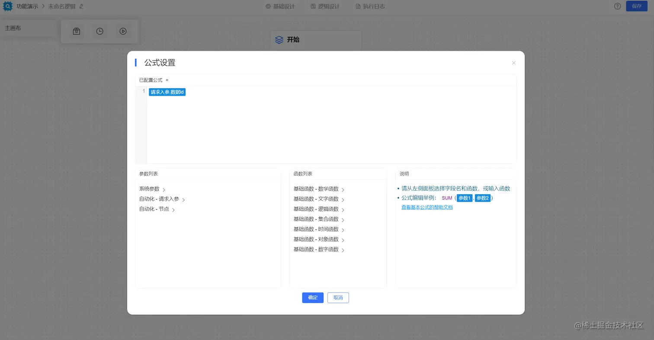The image size is (654, 340).
Task: Switch to 逻辑设计 tab
Action: point(325,6)
